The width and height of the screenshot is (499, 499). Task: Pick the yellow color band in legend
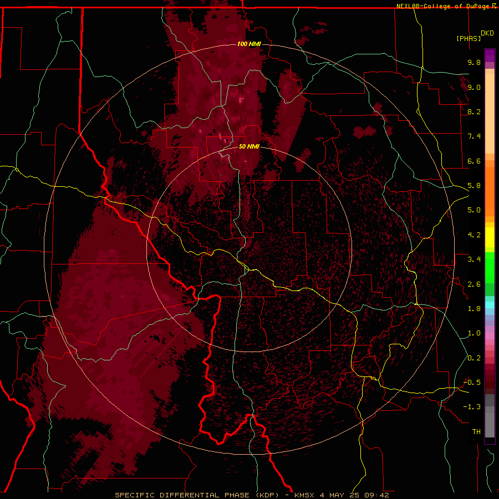coord(490,237)
